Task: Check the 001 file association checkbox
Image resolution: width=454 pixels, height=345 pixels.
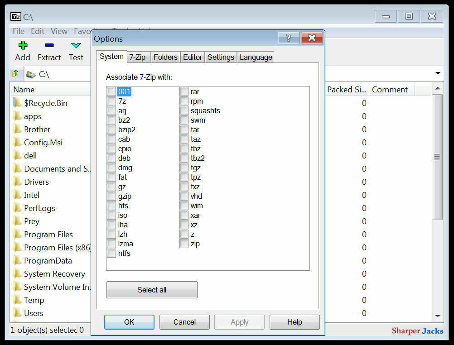Action: point(111,91)
